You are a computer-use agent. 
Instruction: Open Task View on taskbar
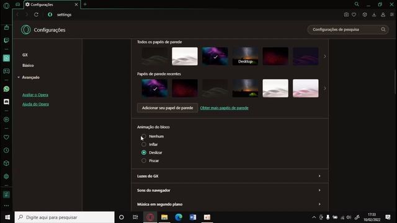point(135,217)
